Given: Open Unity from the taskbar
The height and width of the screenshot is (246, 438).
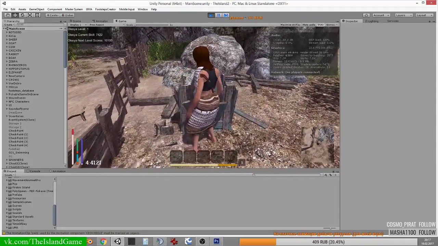Looking at the screenshot, I should click(x=117, y=242).
